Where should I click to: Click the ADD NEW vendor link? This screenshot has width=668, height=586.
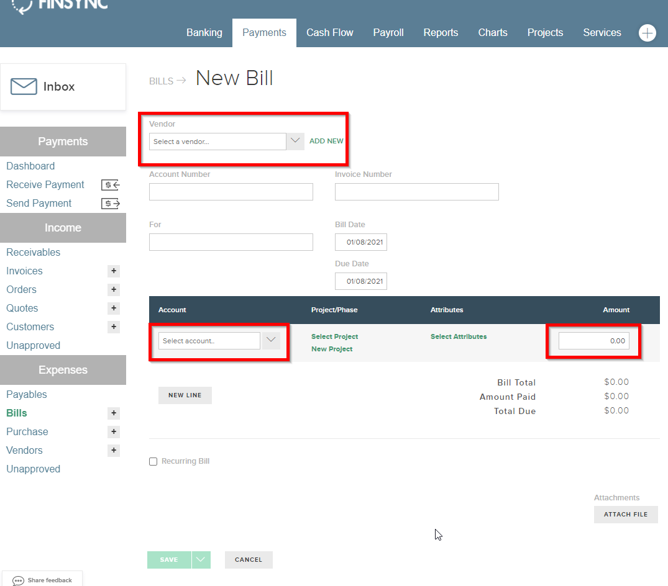click(x=326, y=142)
